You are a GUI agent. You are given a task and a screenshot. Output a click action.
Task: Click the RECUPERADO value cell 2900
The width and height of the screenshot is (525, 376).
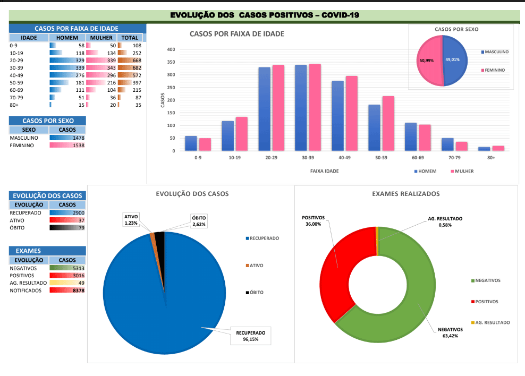pos(67,212)
